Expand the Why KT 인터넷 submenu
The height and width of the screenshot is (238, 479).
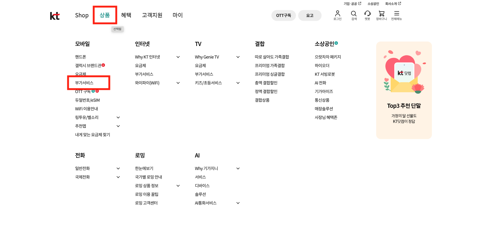click(x=178, y=57)
